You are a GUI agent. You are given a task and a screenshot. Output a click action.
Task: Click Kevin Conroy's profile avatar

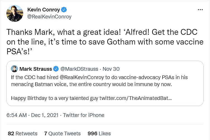[x=15, y=13]
